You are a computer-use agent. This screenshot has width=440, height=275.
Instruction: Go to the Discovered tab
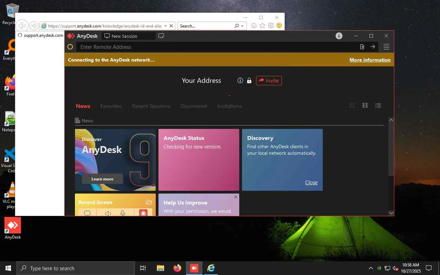point(194,106)
